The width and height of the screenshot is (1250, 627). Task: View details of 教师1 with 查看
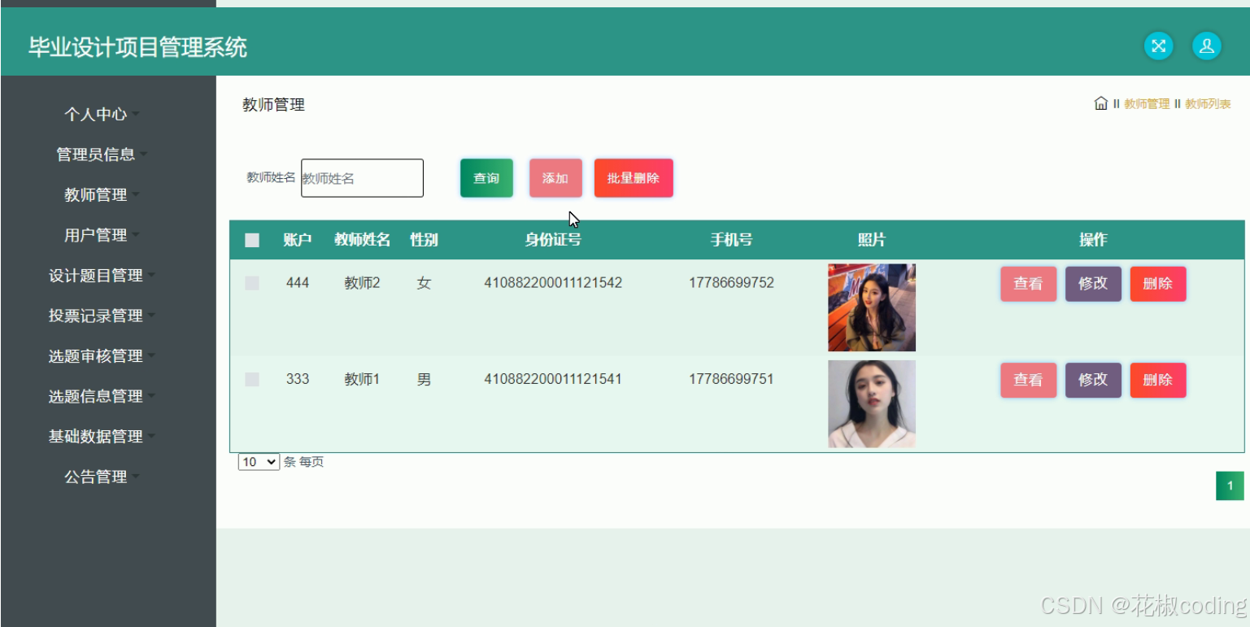1028,380
